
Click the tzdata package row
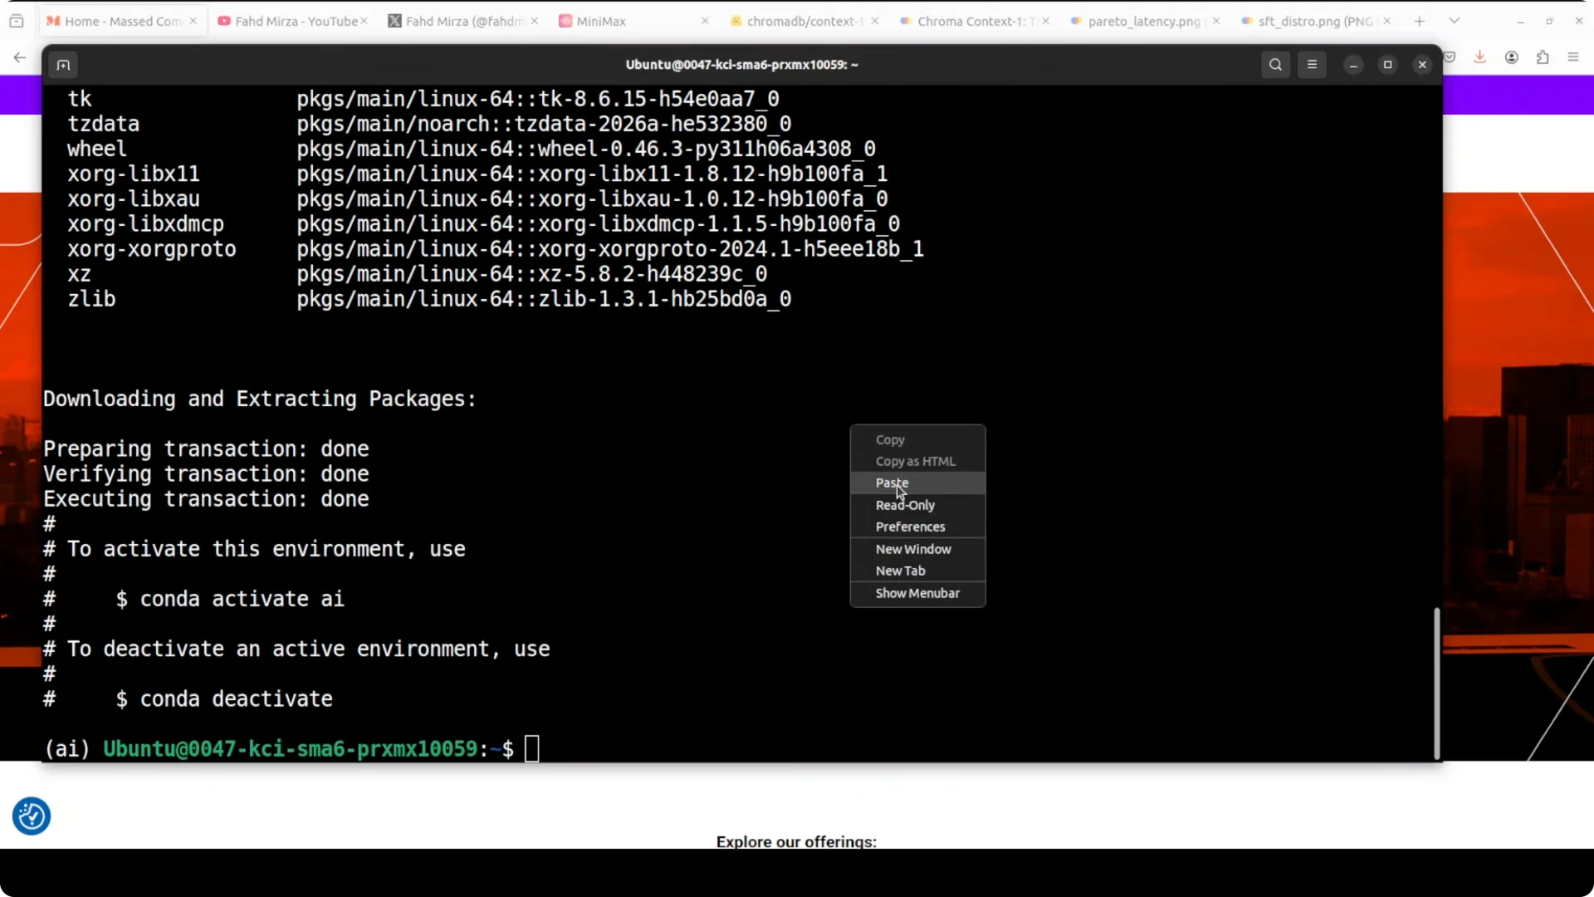[x=429, y=124]
